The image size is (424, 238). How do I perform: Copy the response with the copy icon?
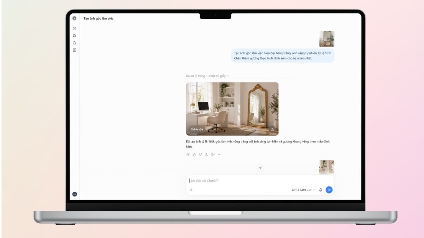point(188,154)
